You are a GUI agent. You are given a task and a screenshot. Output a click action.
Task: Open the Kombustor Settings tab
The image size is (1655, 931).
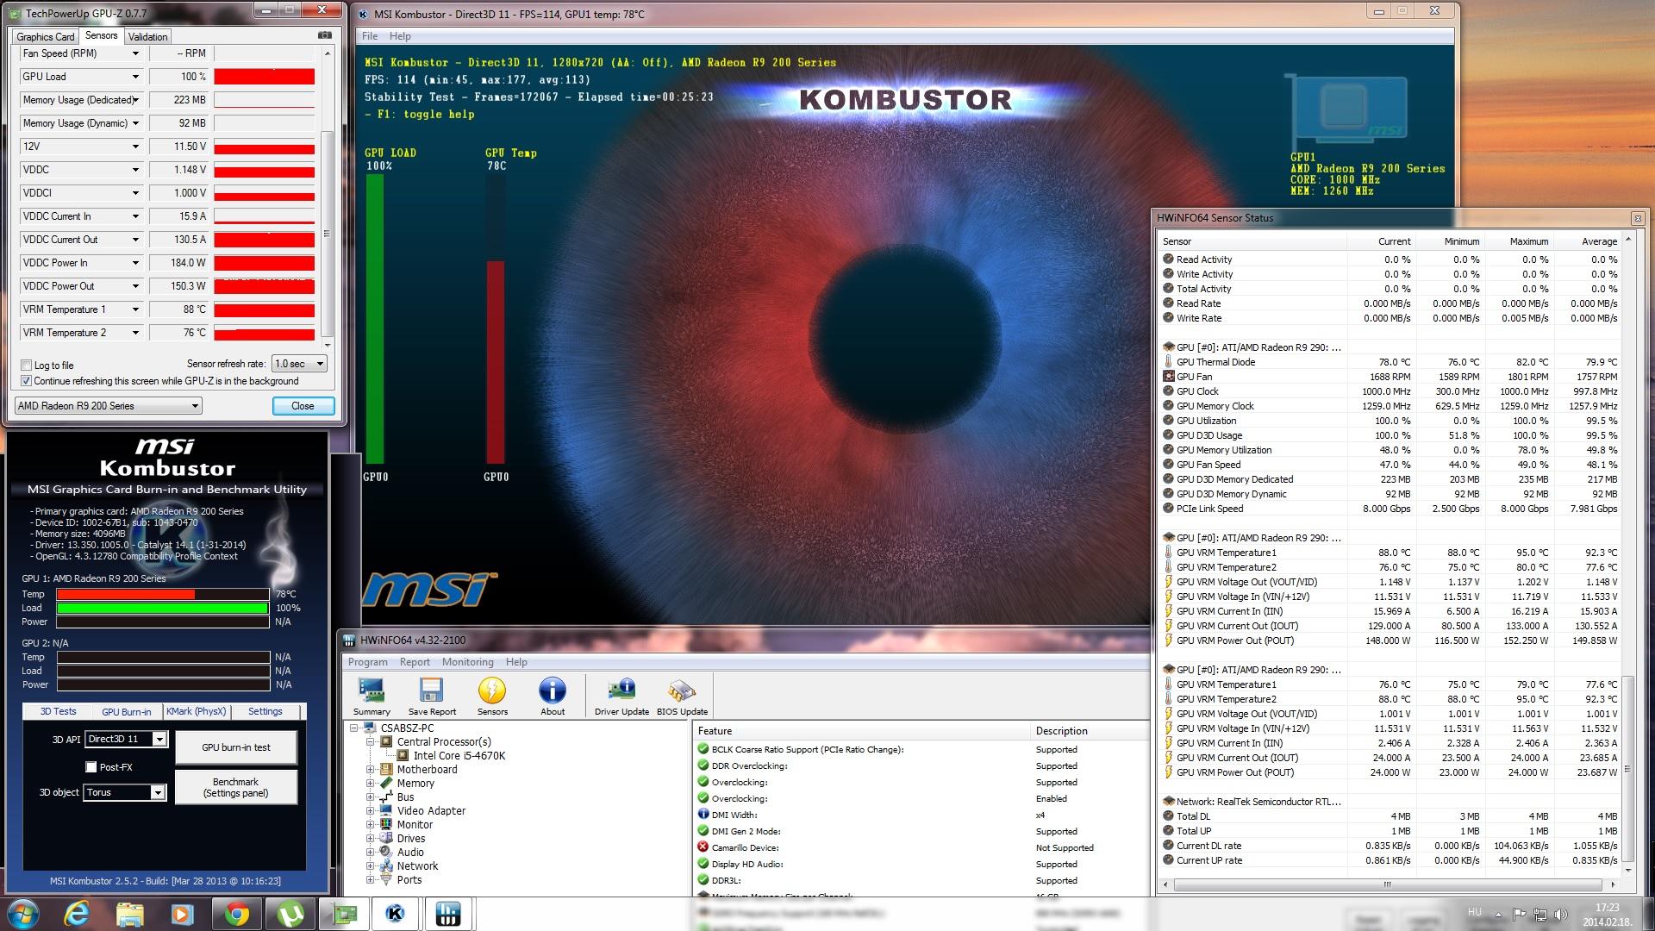pyautogui.click(x=265, y=711)
